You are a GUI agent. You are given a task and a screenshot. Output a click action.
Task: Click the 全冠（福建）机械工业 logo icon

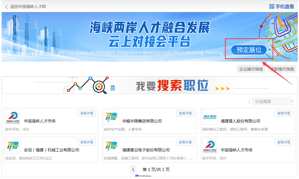pos(13,146)
